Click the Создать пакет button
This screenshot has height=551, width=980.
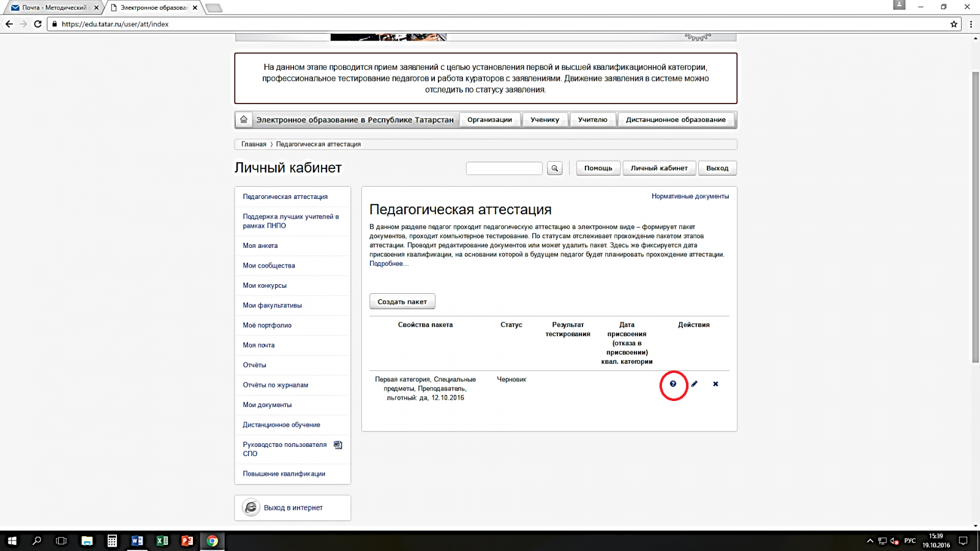pyautogui.click(x=402, y=301)
